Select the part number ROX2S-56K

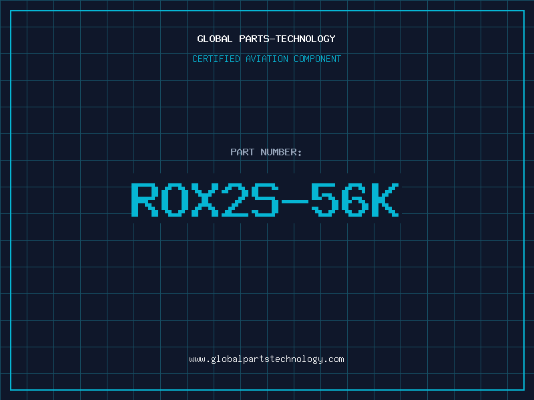(265, 199)
